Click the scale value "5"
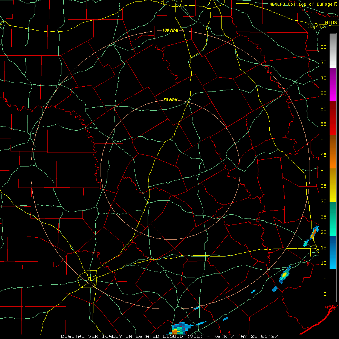The height and width of the screenshot is (339, 339). pos(325,279)
